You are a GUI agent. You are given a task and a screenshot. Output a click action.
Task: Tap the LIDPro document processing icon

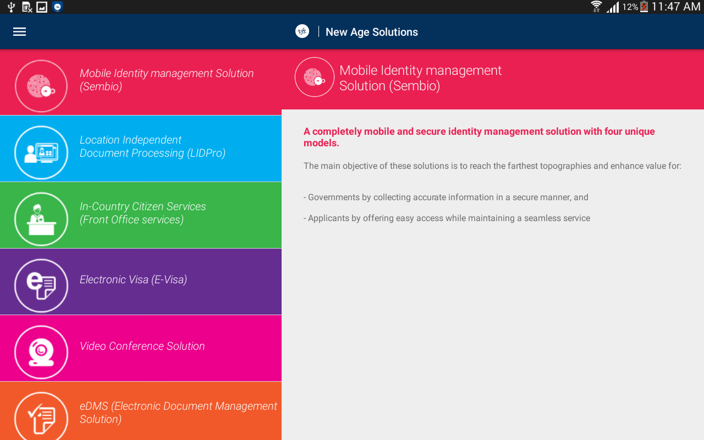click(x=41, y=153)
